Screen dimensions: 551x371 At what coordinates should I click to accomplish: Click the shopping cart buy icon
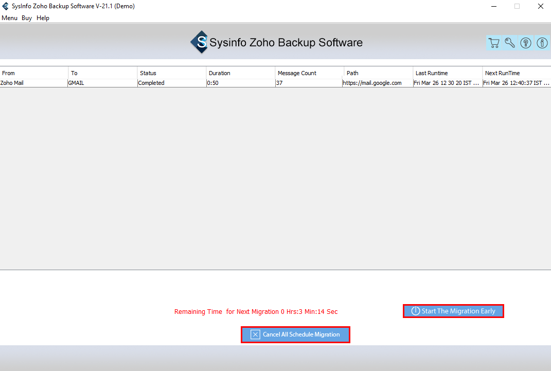pos(494,43)
